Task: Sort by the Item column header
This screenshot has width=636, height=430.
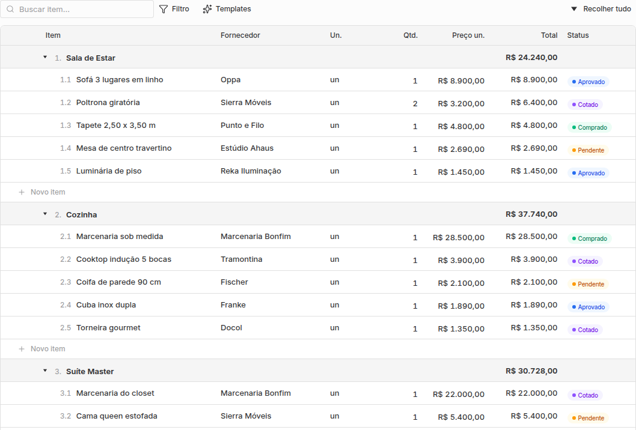Action: [53, 35]
